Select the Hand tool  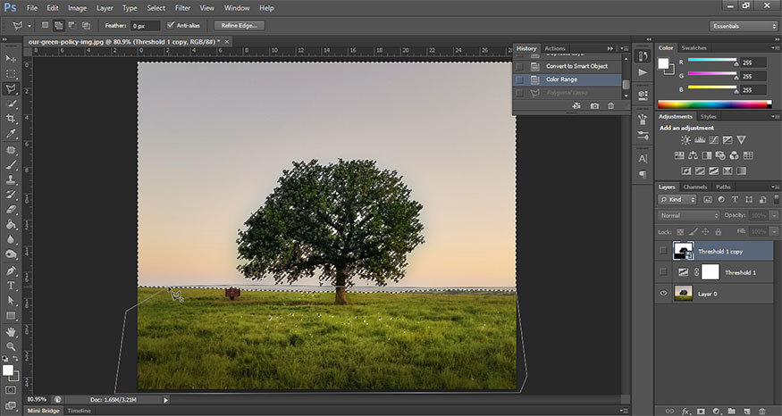12,331
